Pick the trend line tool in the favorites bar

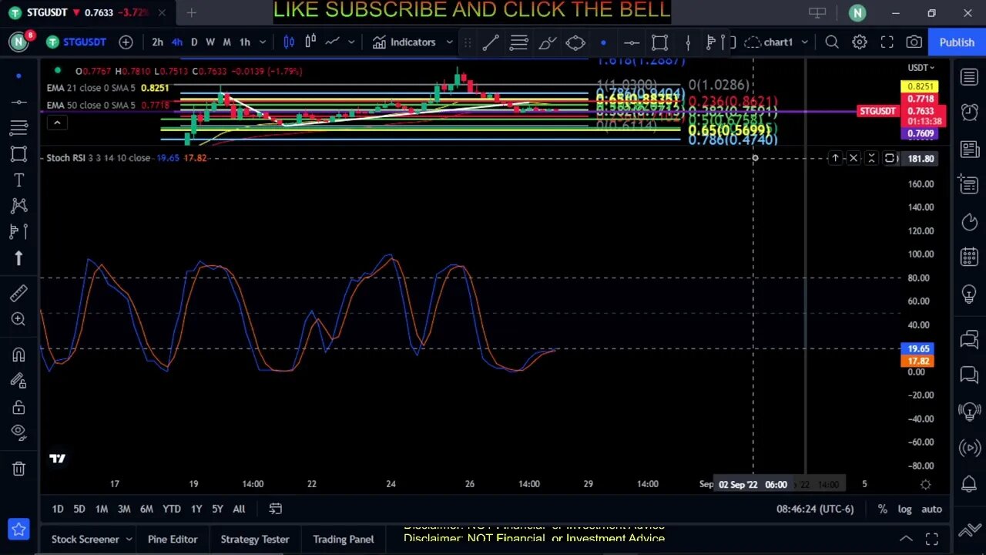tap(490, 42)
